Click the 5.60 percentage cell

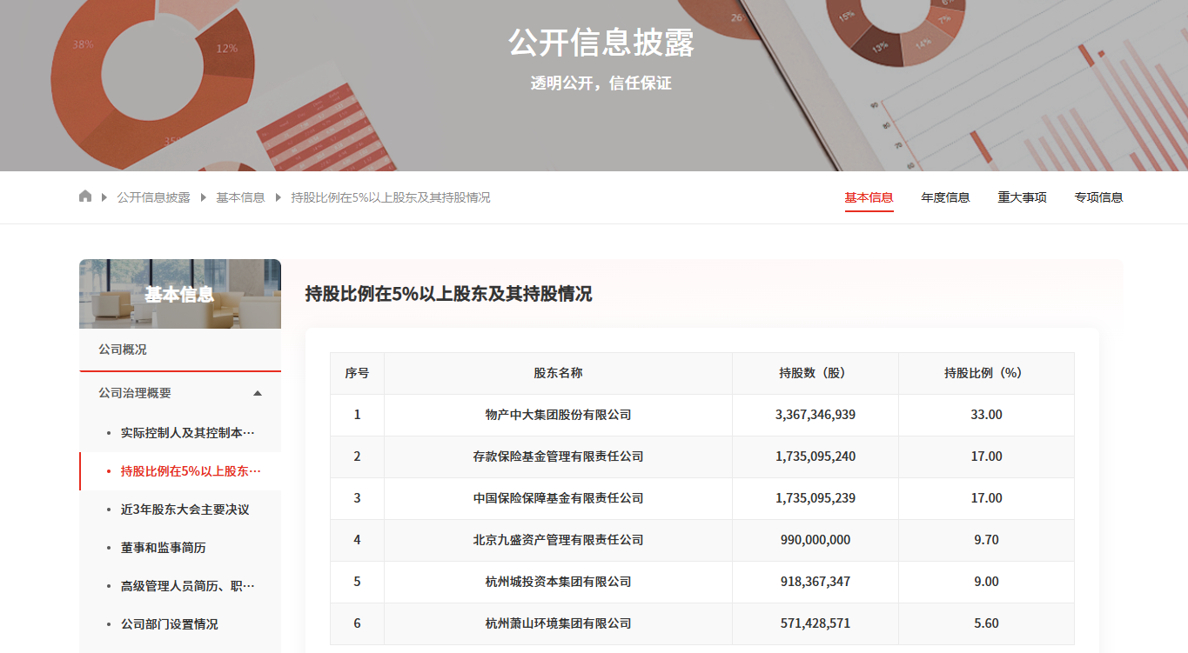986,623
